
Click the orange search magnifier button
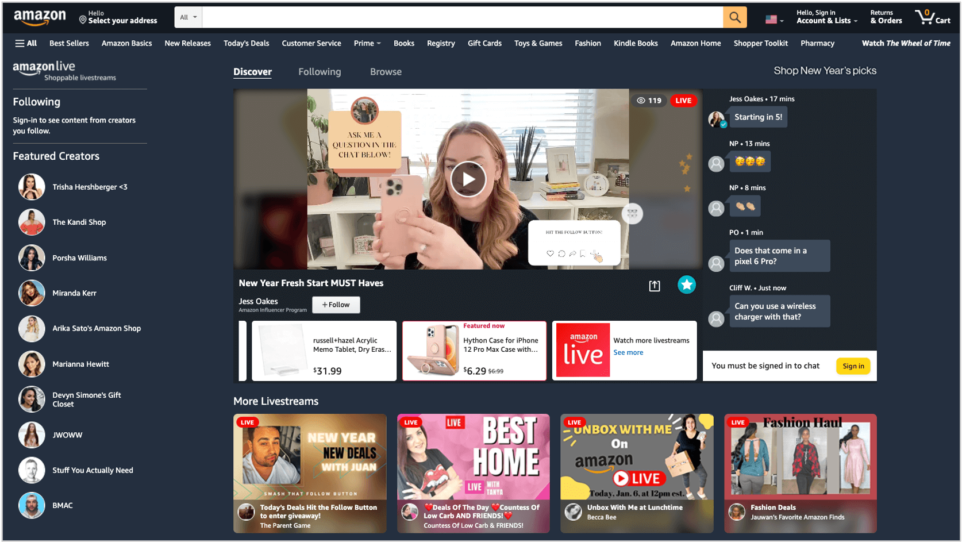point(734,17)
